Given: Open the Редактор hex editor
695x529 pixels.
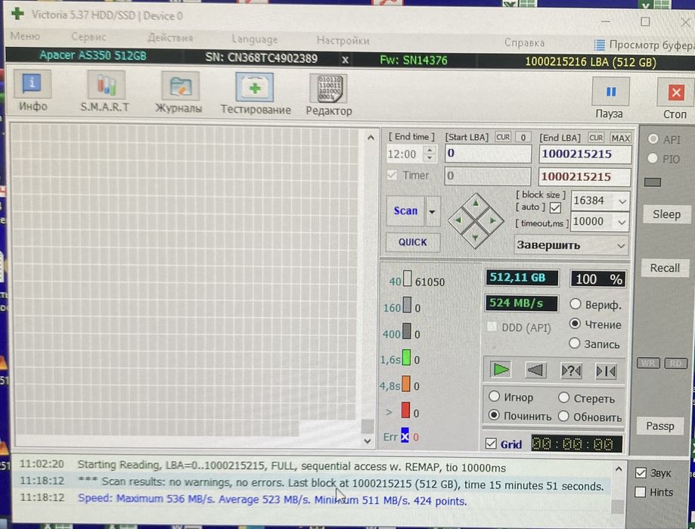Looking at the screenshot, I should (328, 95).
